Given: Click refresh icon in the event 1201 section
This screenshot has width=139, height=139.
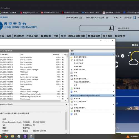Looking at the screenshot, I should pyautogui.click(x=71, y=111).
